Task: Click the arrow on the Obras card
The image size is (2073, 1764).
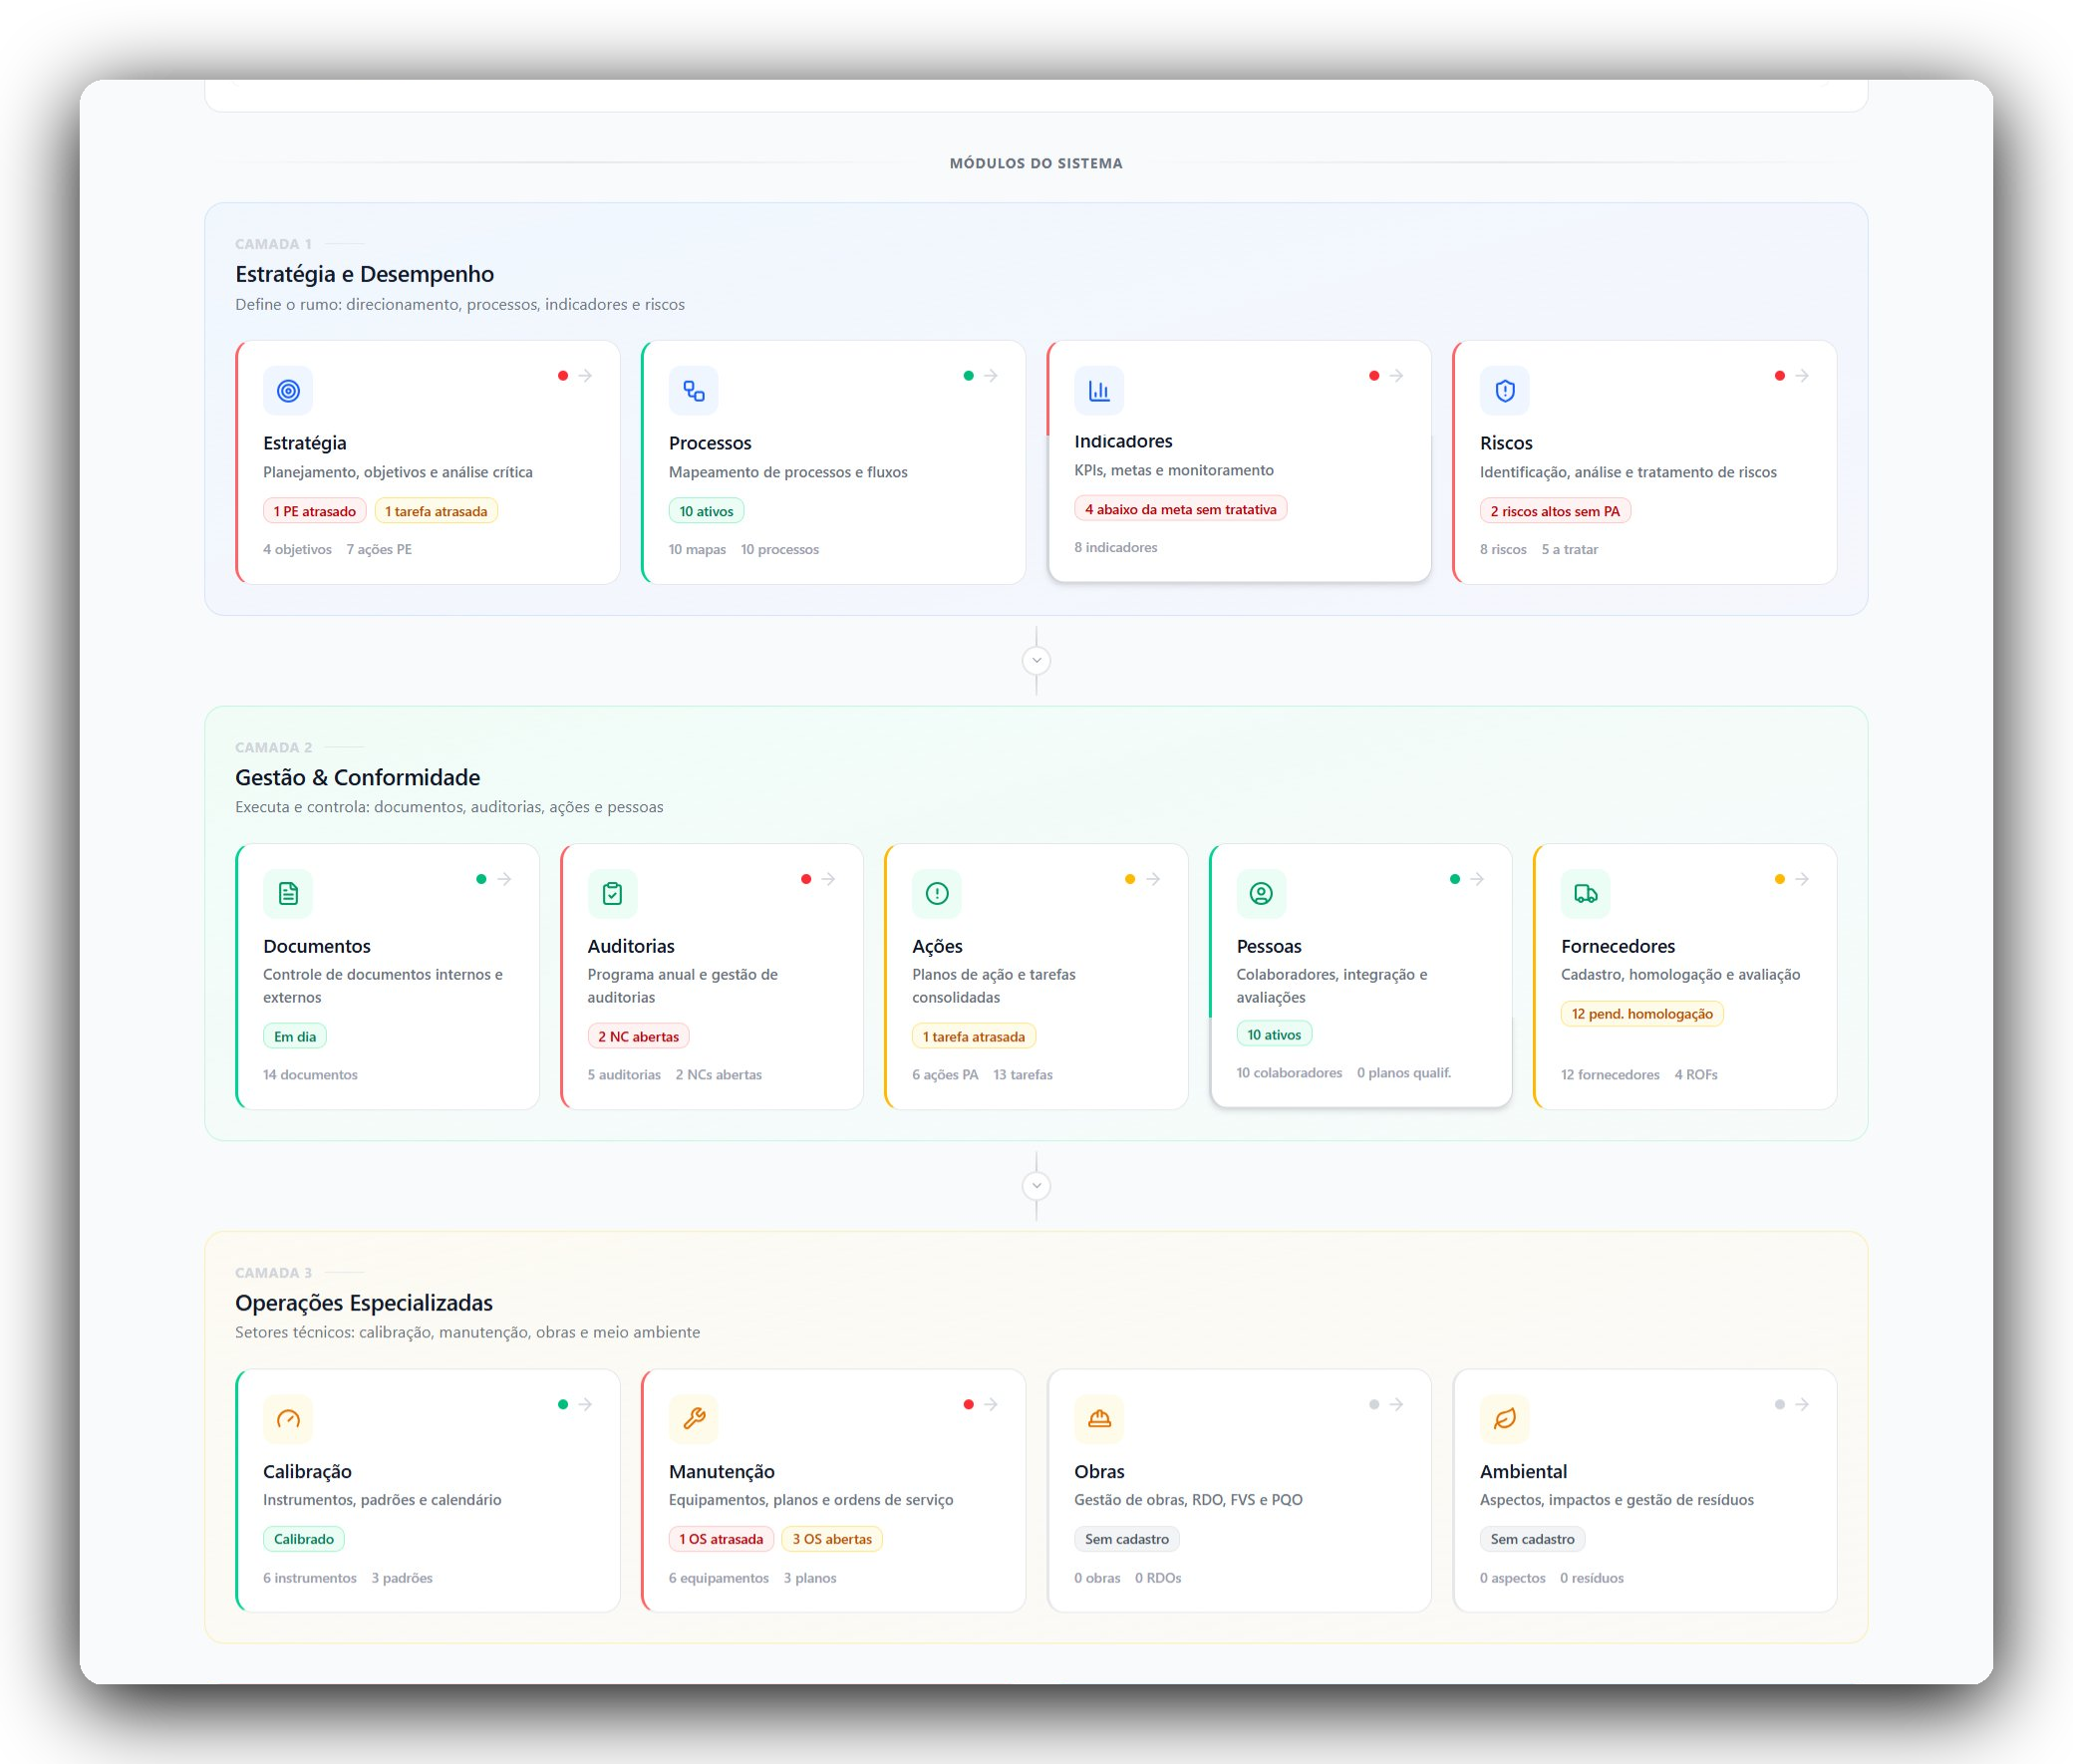Action: [x=1397, y=1405]
